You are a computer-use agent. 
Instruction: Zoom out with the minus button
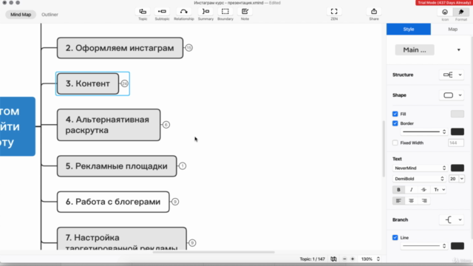(344, 259)
